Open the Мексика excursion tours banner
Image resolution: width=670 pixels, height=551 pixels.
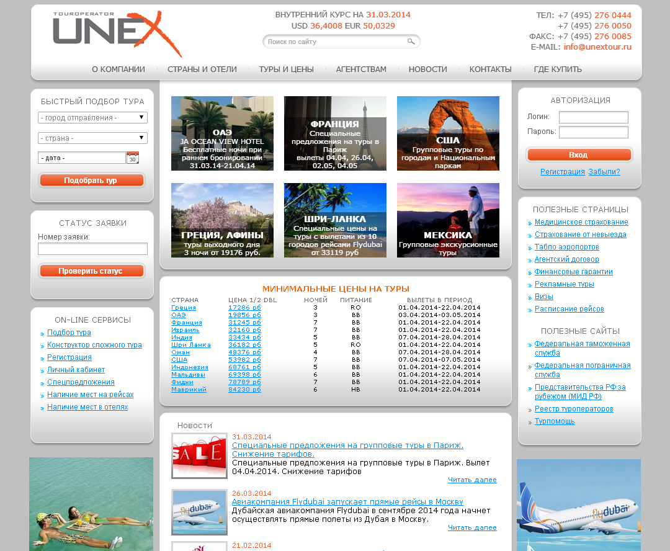coord(448,220)
